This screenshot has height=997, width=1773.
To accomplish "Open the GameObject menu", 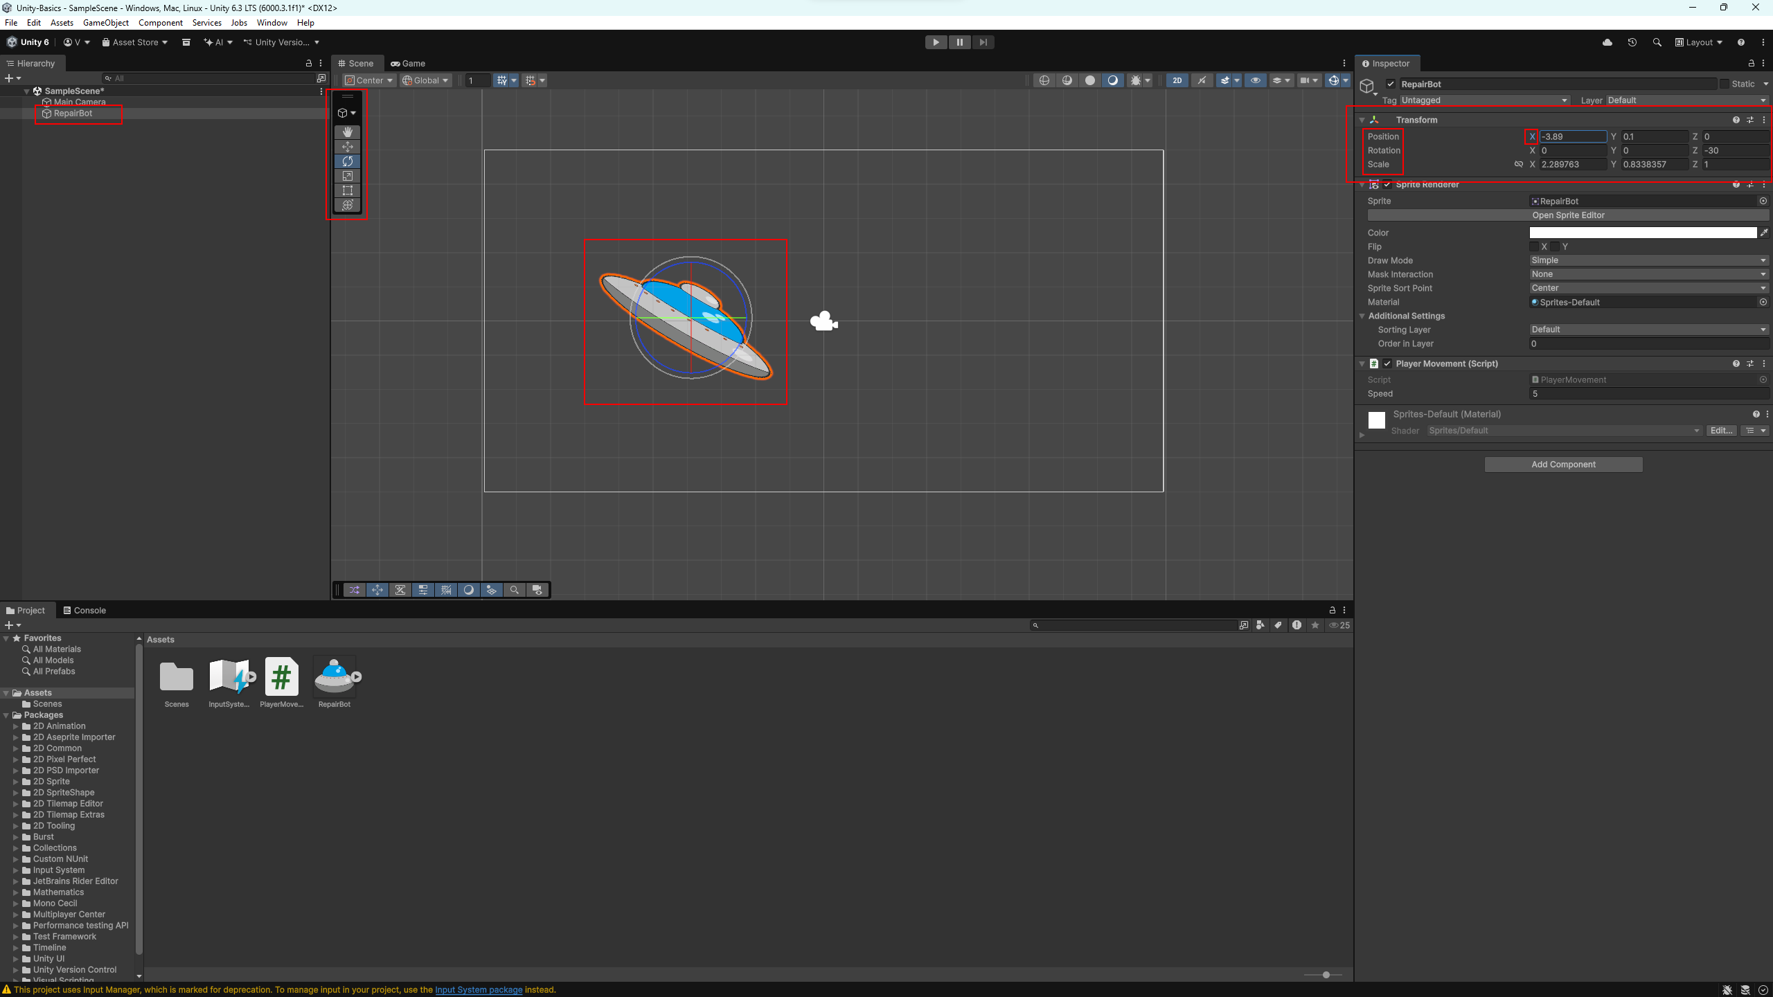I will 105,23.
